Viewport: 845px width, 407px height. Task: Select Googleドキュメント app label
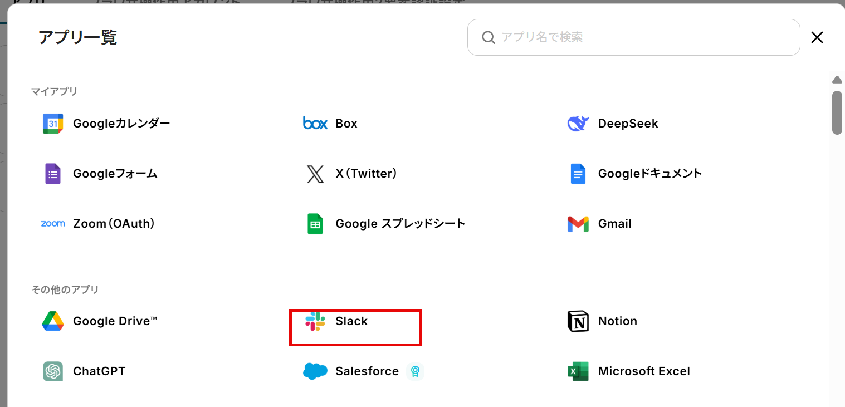(650, 174)
